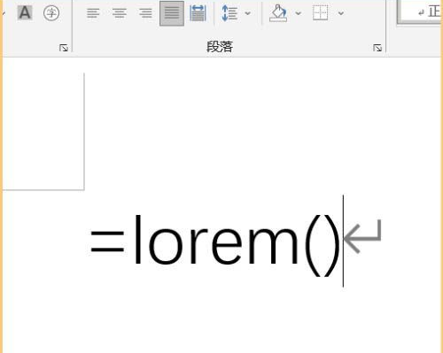Click on the =lorem() text in document
443x353 pixels.
point(215,245)
